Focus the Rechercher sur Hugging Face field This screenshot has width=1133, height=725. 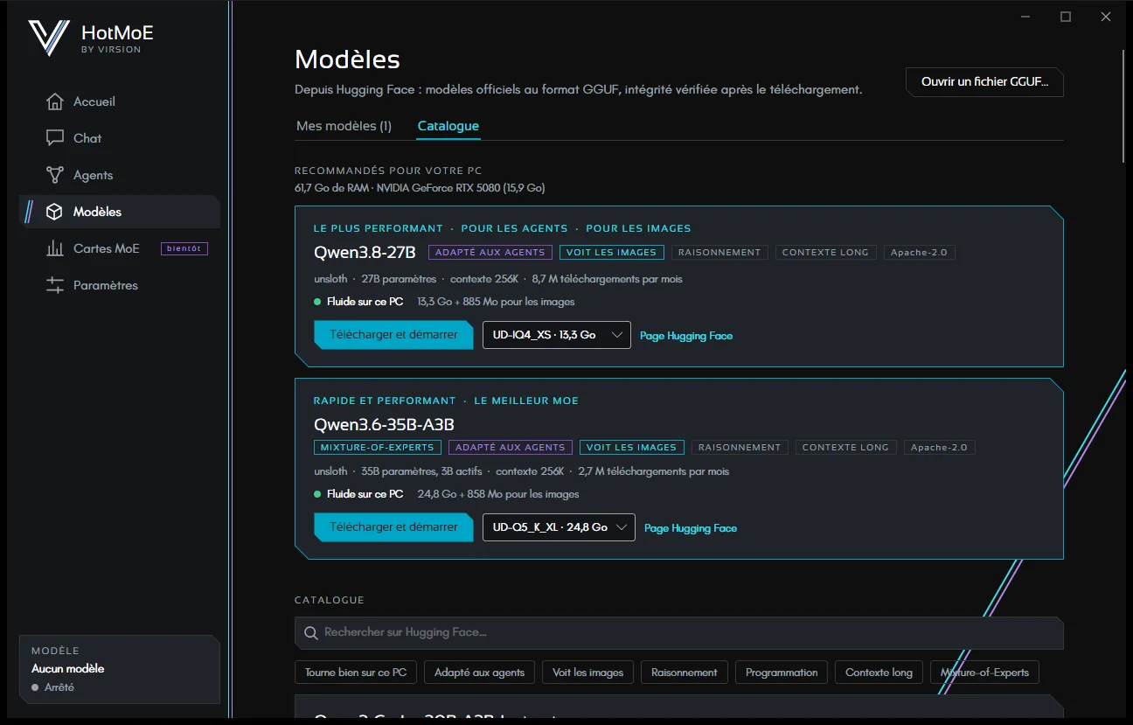pos(679,632)
